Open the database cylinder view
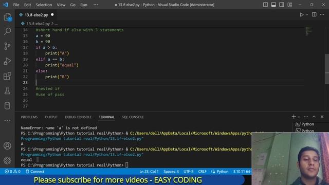Screen dimensions: 329x185 click(7, 105)
